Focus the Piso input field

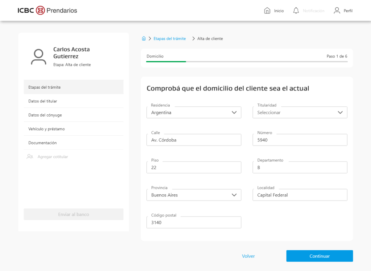click(x=194, y=167)
